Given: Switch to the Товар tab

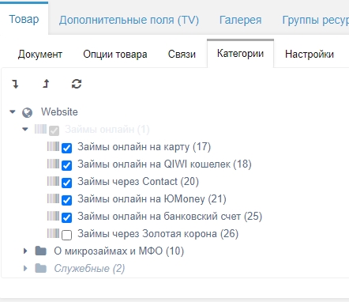Looking at the screenshot, I should click(24, 19).
